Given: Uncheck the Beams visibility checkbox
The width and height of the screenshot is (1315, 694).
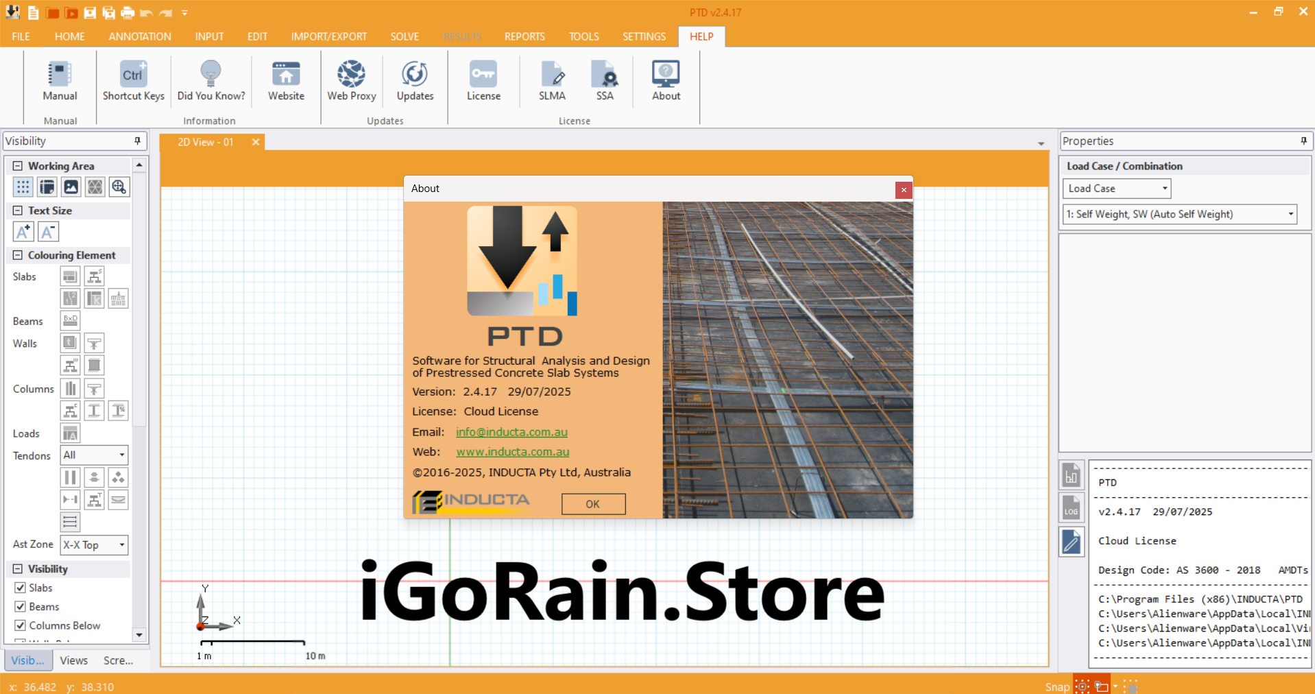Looking at the screenshot, I should point(21,607).
